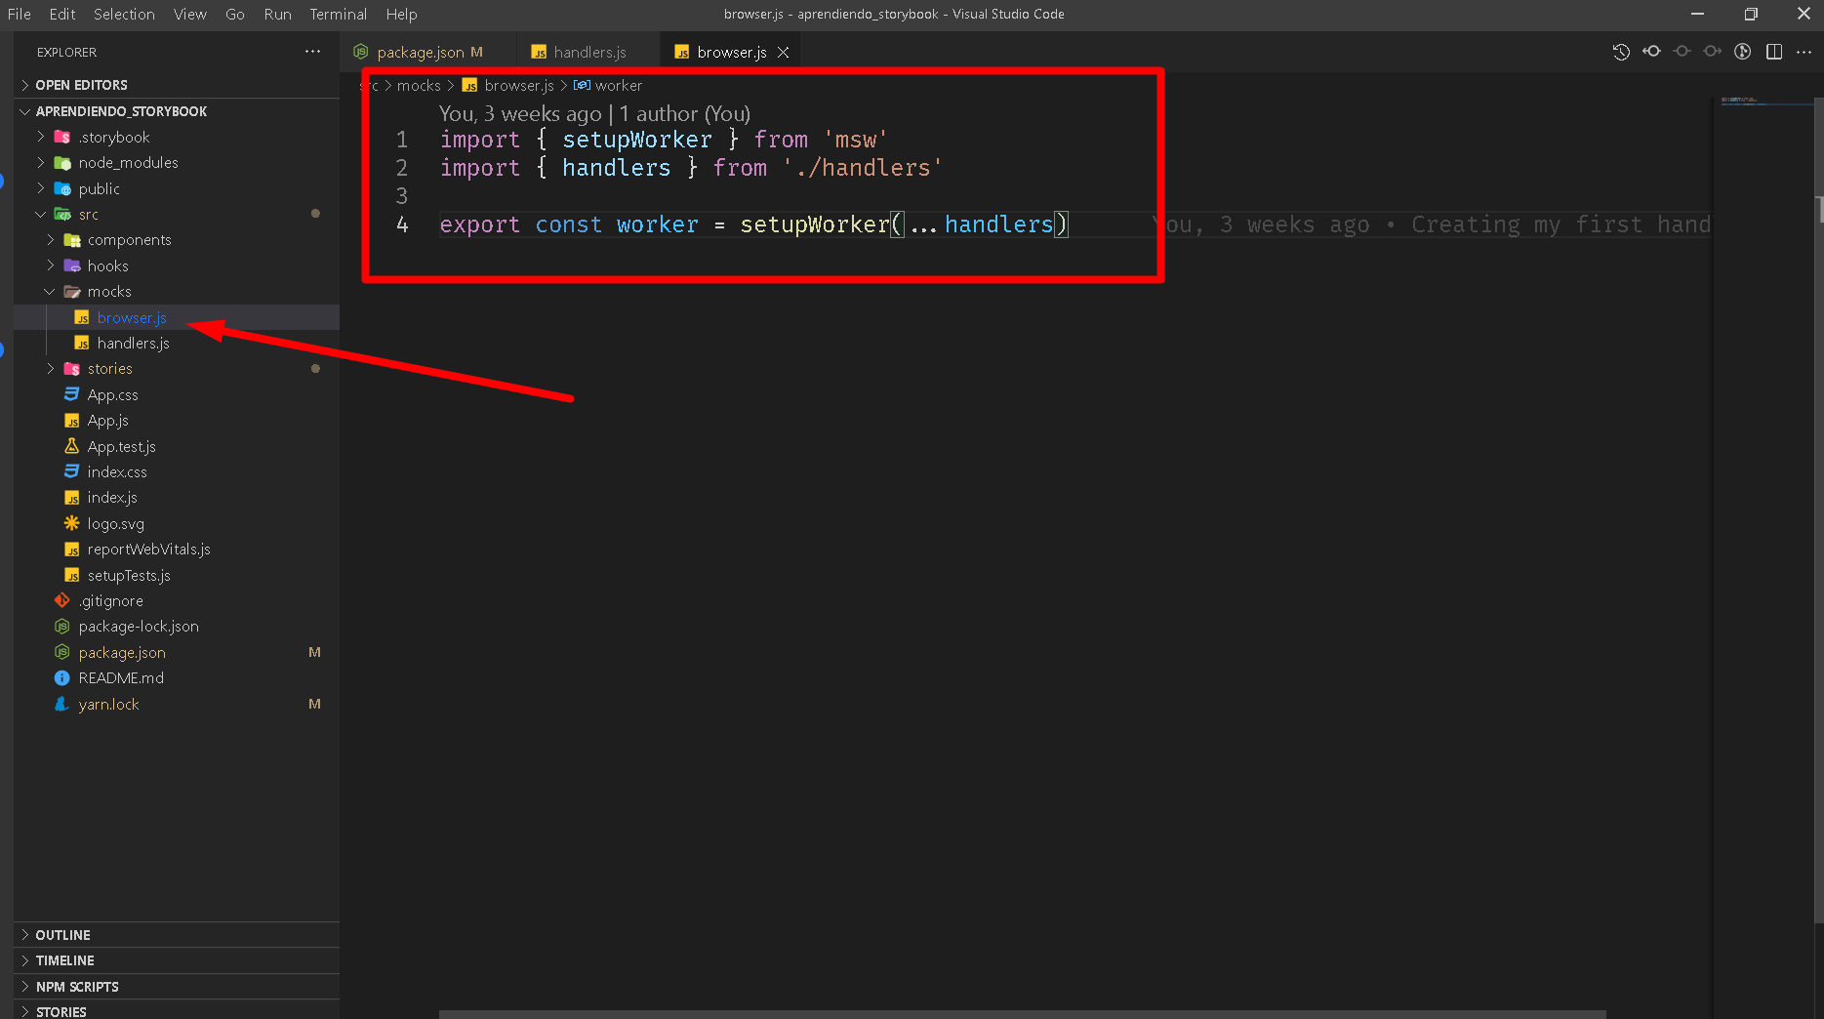Switch to the handlers.js tab
The height and width of the screenshot is (1019, 1824).
[588, 53]
